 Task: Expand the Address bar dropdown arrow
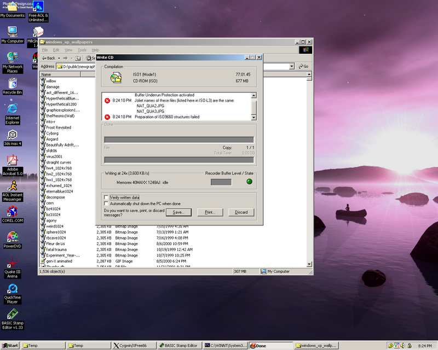coord(293,66)
